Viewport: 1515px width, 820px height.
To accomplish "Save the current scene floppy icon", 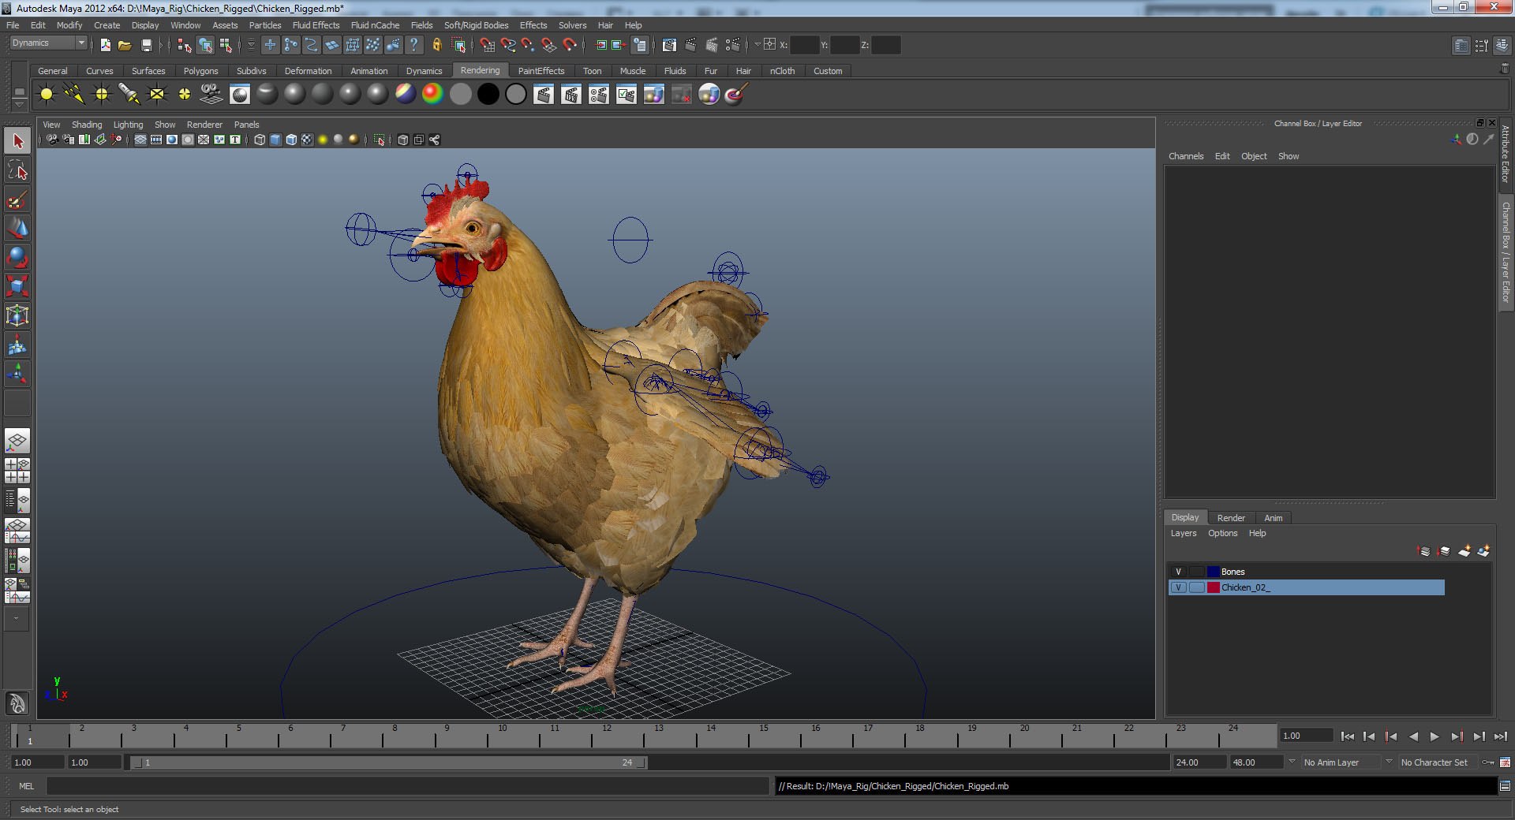I will tap(146, 45).
